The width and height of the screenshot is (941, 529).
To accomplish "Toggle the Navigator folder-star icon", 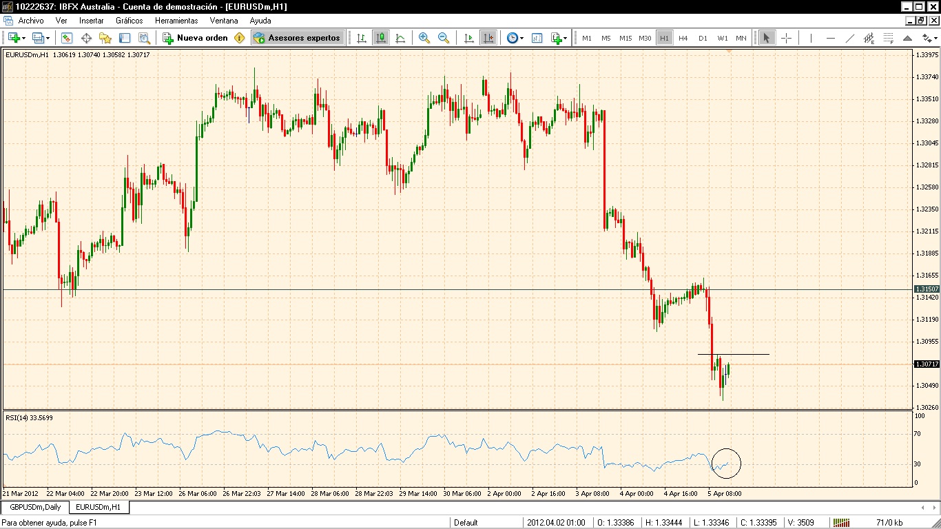I will [105, 38].
